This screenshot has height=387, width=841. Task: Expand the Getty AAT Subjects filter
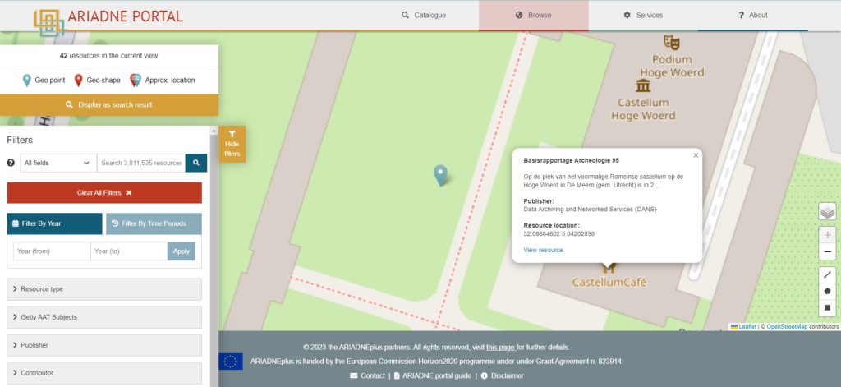tap(104, 317)
